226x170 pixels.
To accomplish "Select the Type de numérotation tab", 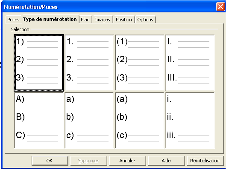I will point(50,19).
